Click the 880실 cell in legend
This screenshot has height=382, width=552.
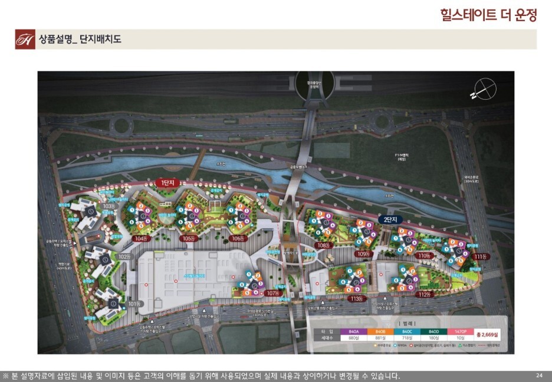coord(353,338)
